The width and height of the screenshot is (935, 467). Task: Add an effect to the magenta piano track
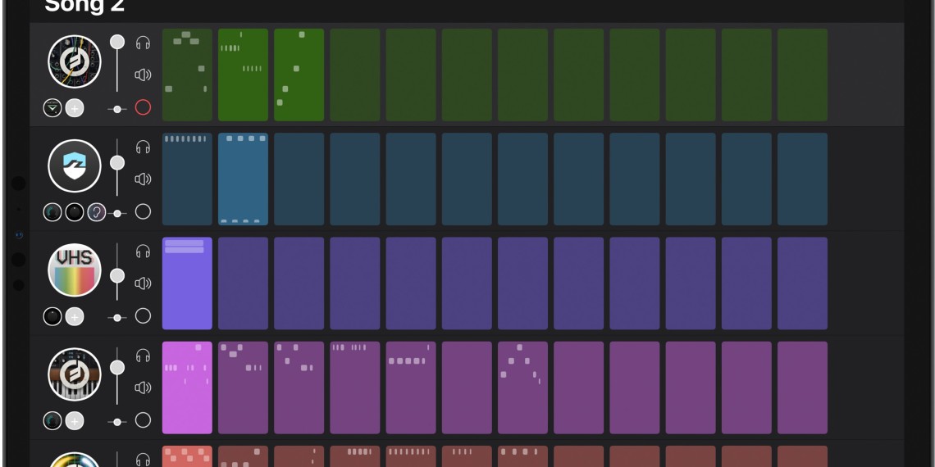click(75, 420)
